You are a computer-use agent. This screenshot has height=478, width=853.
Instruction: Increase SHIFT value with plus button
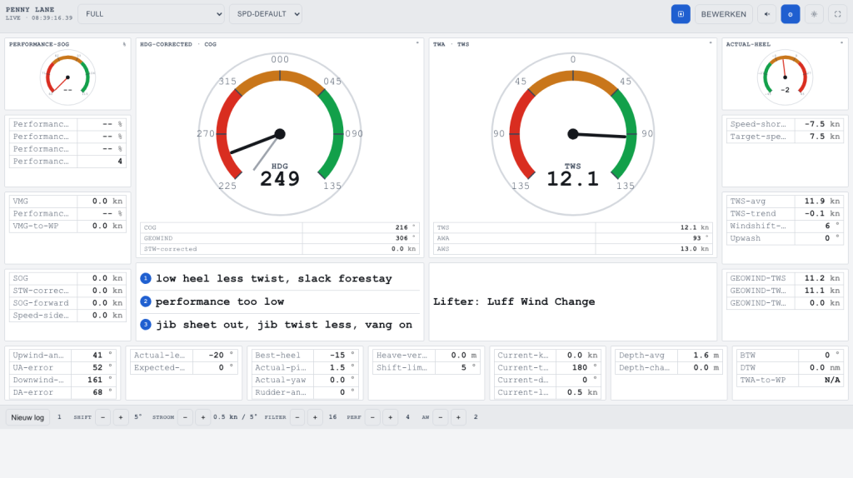[121, 417]
